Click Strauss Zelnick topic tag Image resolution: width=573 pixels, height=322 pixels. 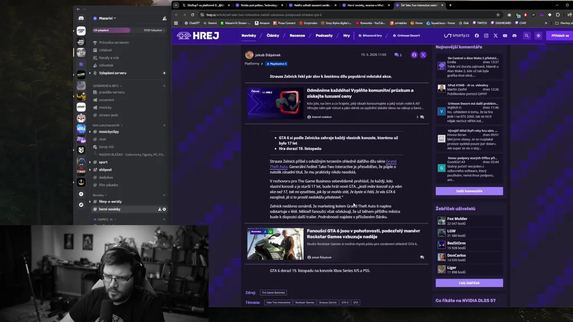tap(328, 302)
